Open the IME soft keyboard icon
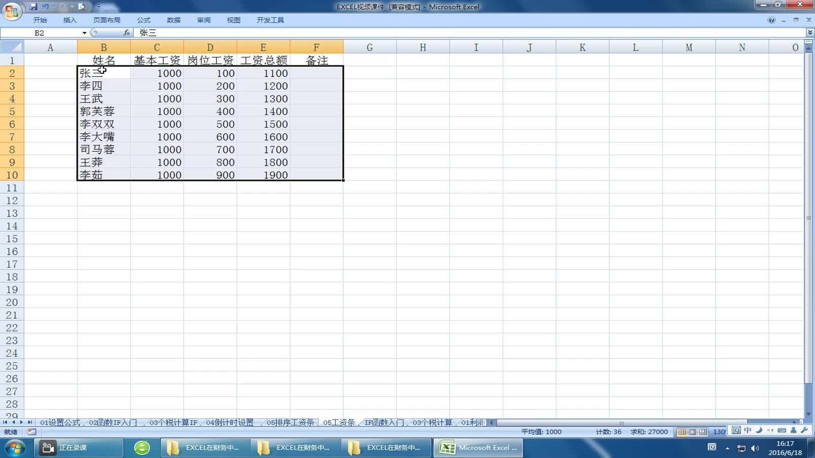 pos(782,430)
